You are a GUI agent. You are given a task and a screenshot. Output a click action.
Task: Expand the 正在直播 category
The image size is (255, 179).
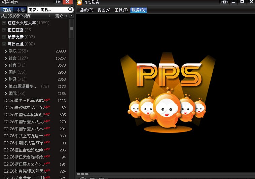point(4,30)
